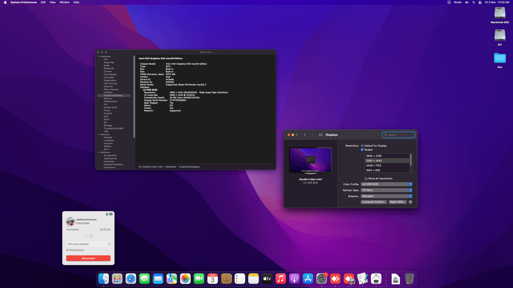Open Messages app in the Dock
The width and height of the screenshot is (513, 288).
click(x=145, y=279)
